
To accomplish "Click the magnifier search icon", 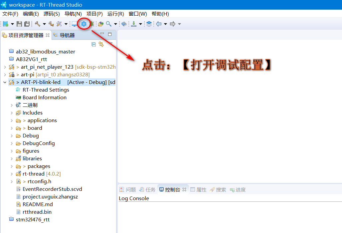I will (108, 24).
